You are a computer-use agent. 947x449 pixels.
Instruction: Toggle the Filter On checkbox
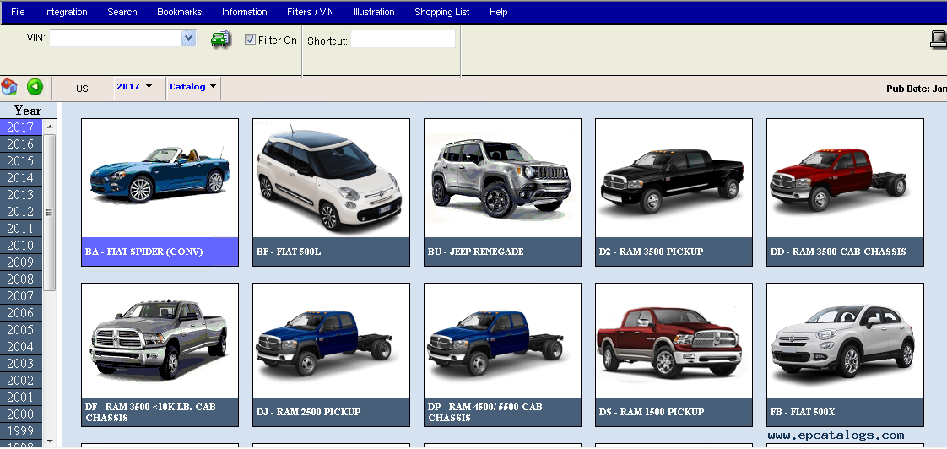[x=250, y=40]
